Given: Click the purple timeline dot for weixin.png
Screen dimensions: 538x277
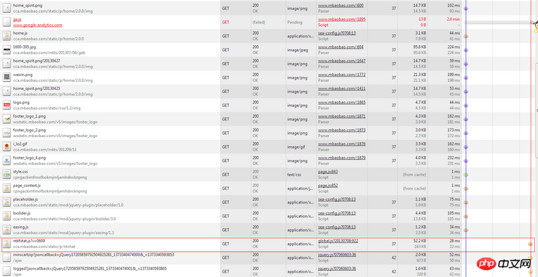Looking at the screenshot, I should pyautogui.click(x=465, y=78).
